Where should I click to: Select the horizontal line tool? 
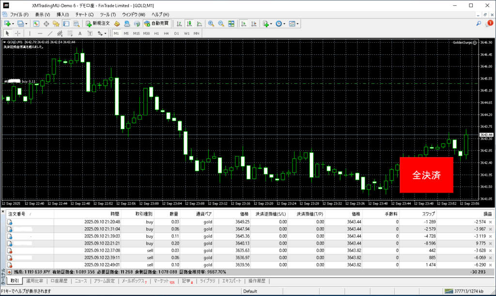click(x=40, y=33)
